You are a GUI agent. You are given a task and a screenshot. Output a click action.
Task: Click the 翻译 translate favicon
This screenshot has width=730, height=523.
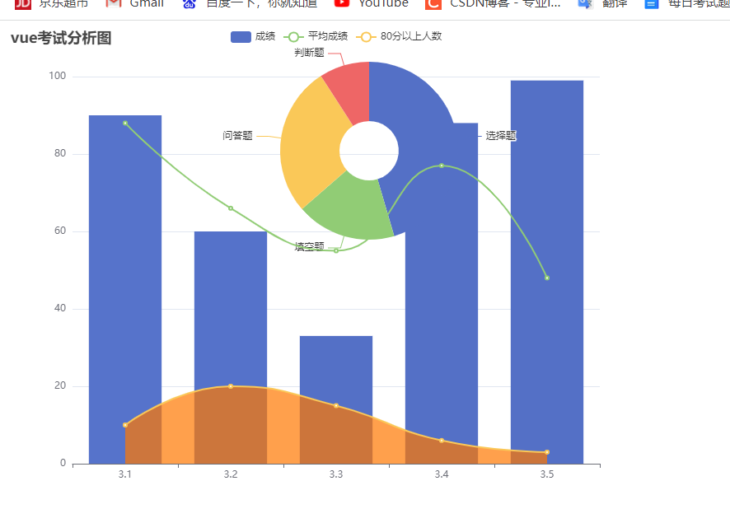[583, 3]
